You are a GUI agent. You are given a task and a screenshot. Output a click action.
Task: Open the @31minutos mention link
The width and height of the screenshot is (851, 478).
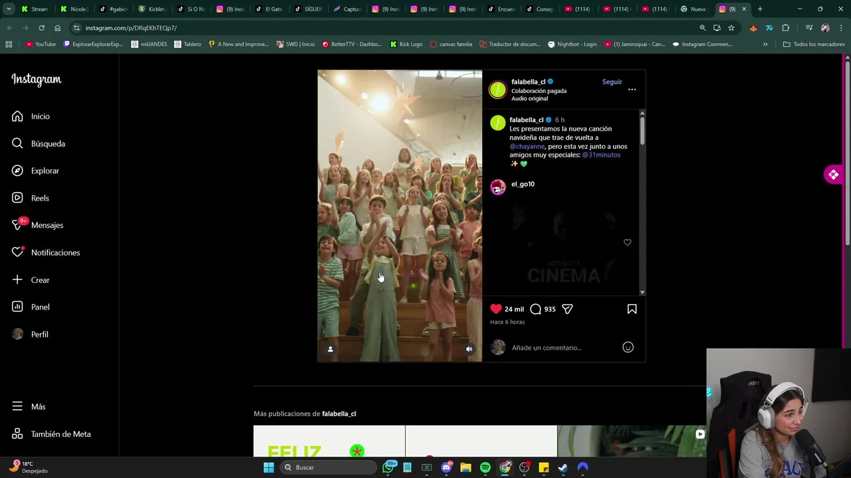pyautogui.click(x=601, y=155)
